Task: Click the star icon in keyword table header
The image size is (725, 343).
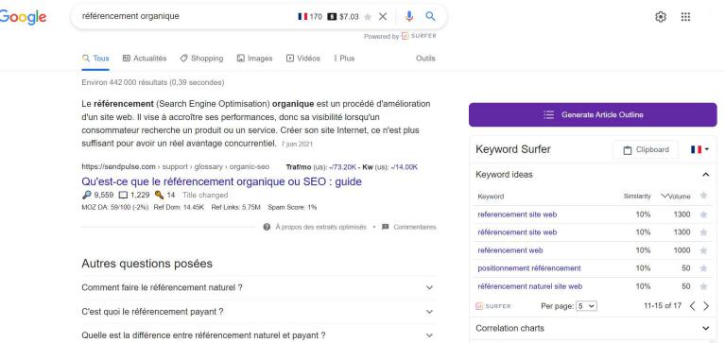Action: click(703, 196)
